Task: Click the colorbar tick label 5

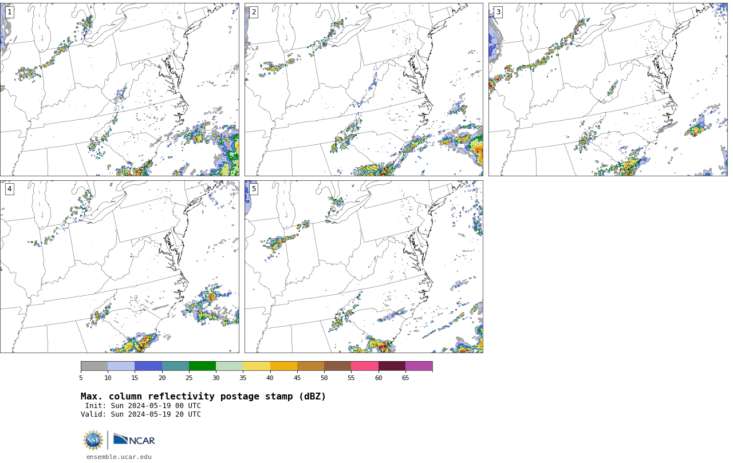Action: 81,378
